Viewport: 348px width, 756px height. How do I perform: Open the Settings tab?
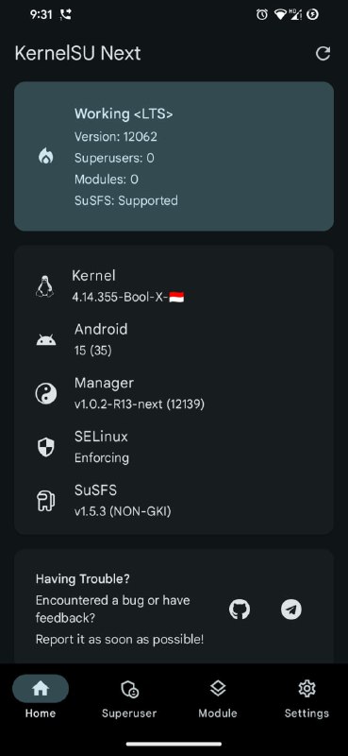(x=307, y=697)
